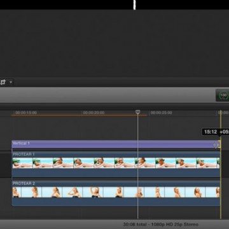Click PROTEAR 2 filmstrip thumbnails
This screenshot has width=229, height=229.
pyautogui.click(x=116, y=192)
